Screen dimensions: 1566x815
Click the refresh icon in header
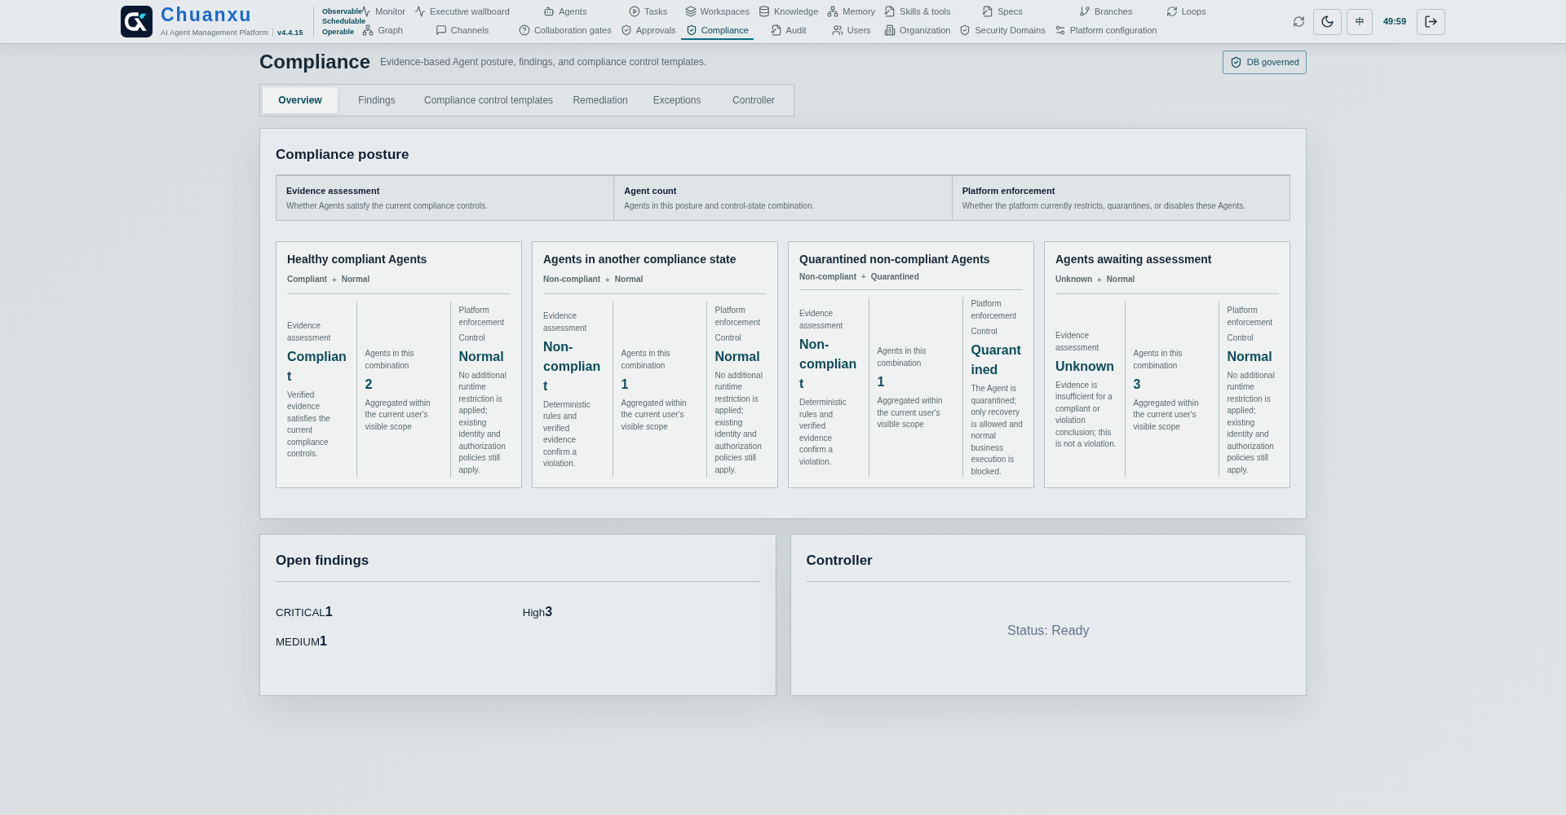[x=1298, y=22]
